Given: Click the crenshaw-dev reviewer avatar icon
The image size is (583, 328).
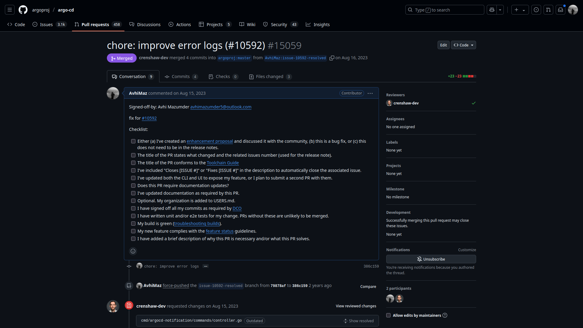Looking at the screenshot, I should [x=389, y=103].
